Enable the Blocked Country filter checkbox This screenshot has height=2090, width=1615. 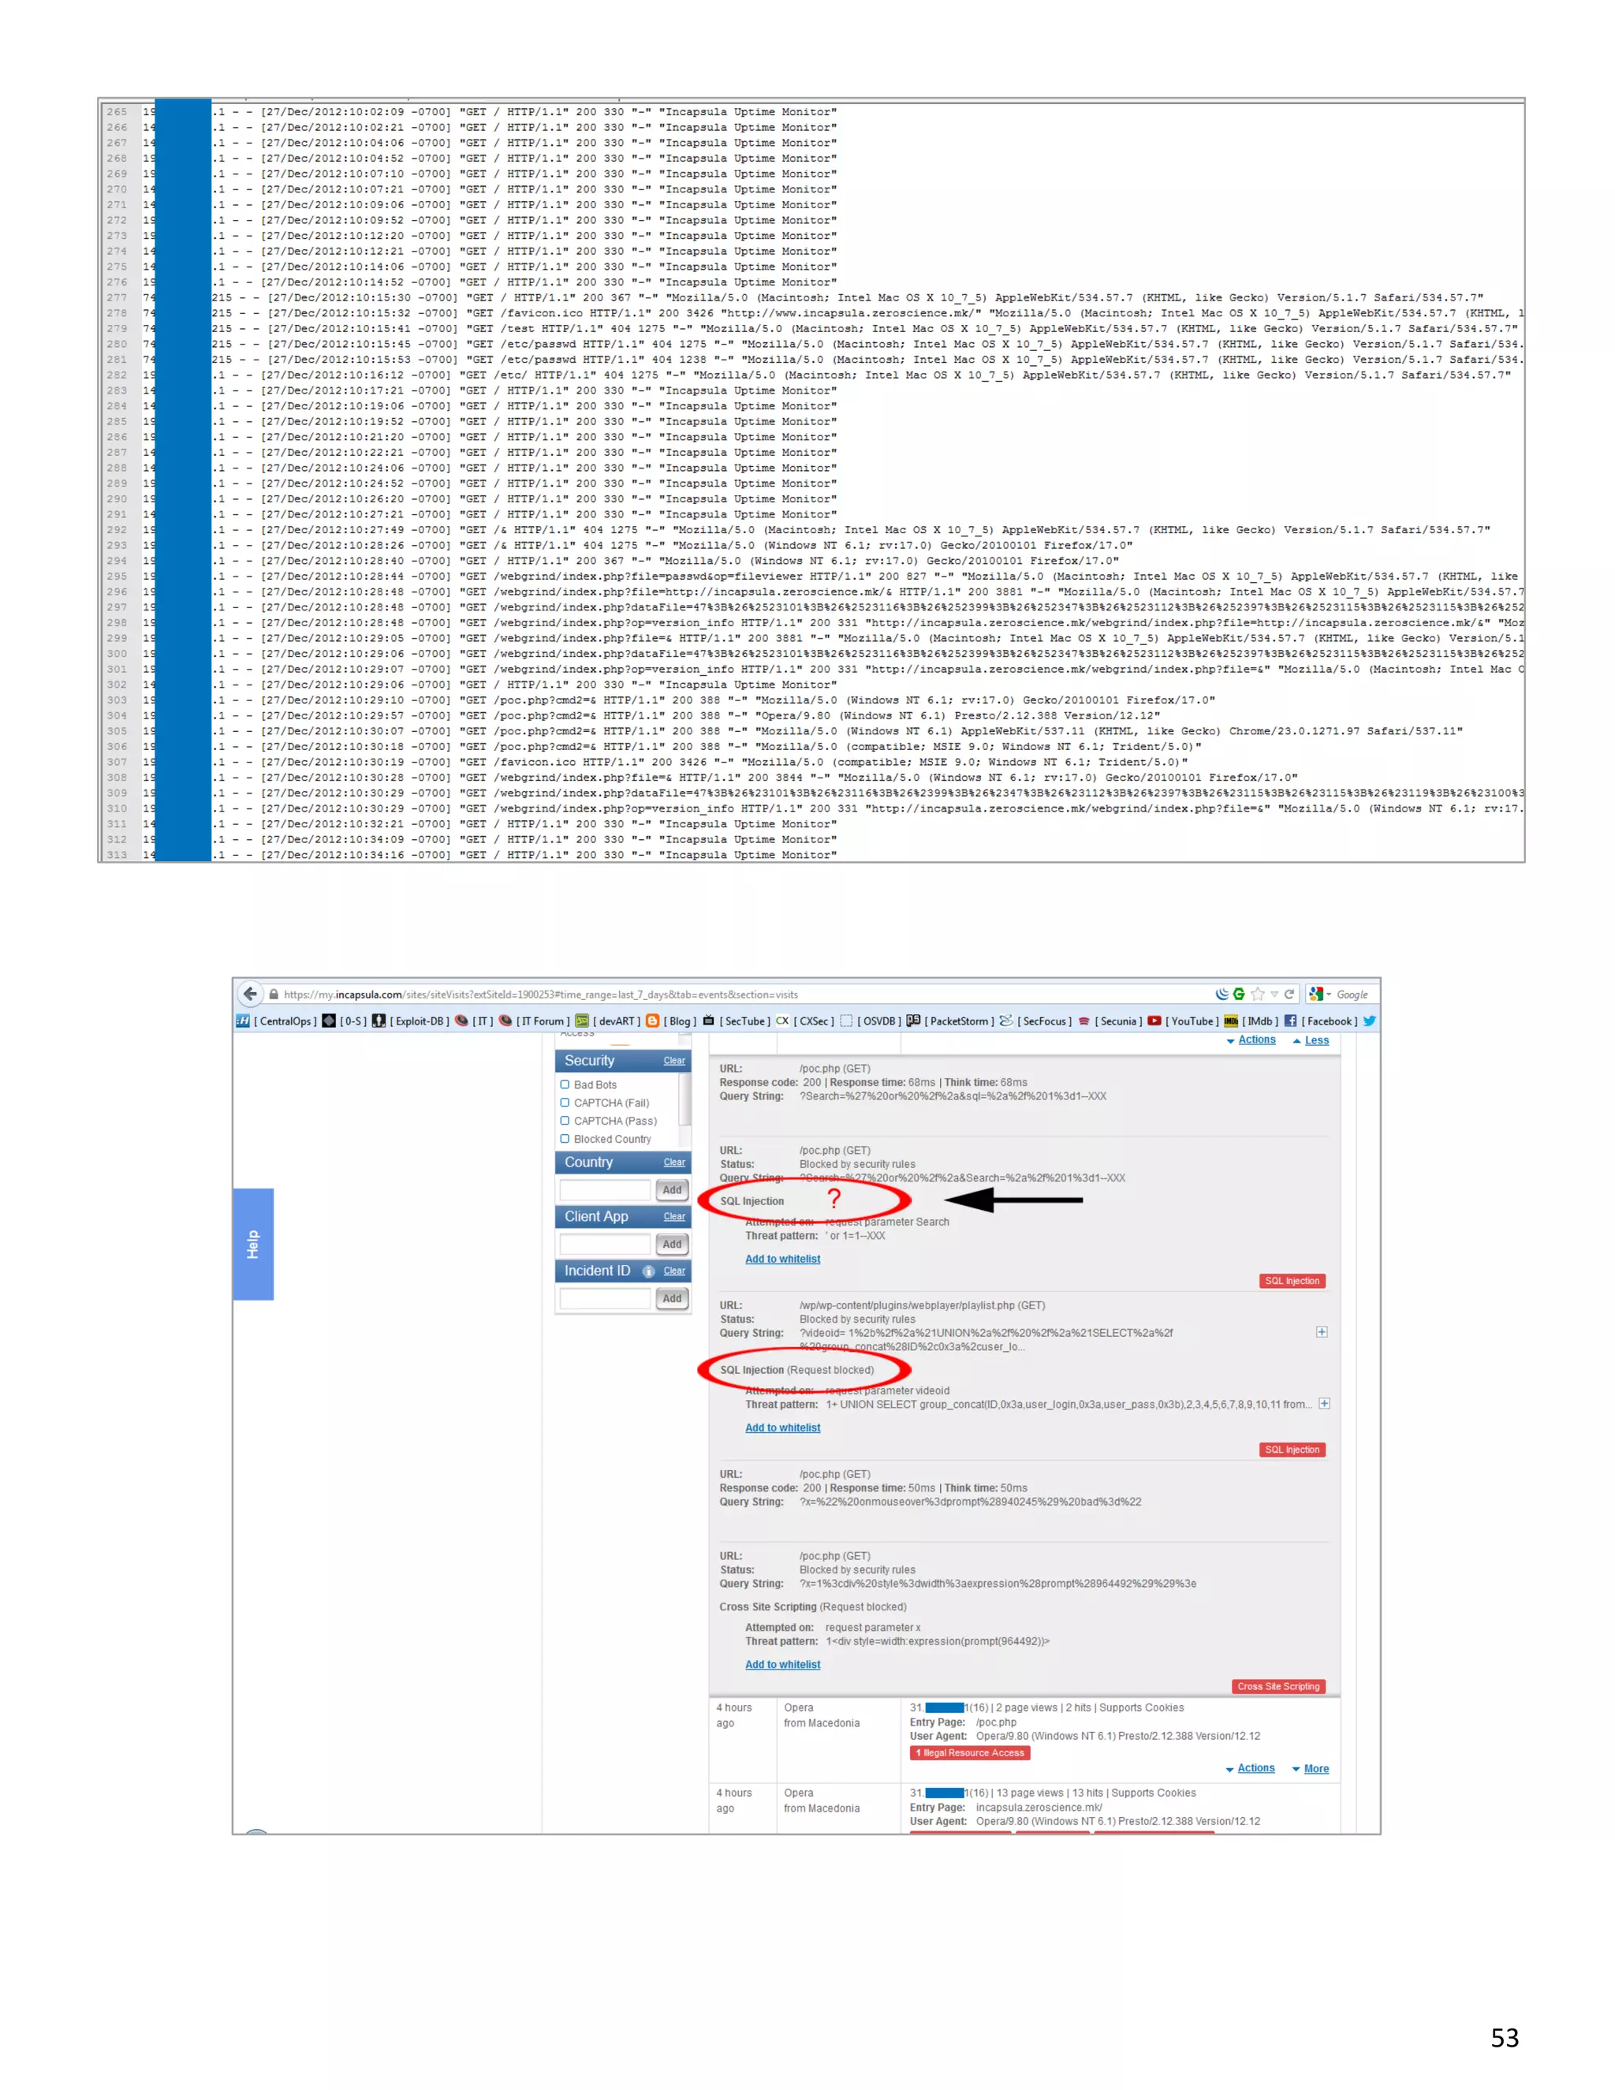pos(565,1139)
